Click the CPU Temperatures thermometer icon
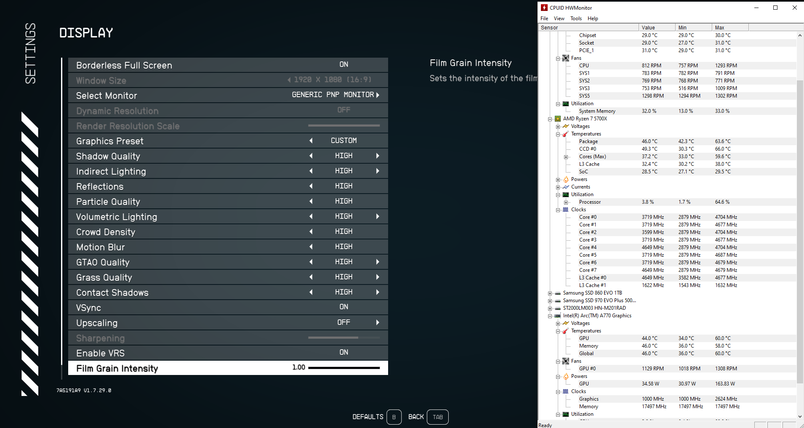Image resolution: width=804 pixels, height=428 pixels. (566, 134)
